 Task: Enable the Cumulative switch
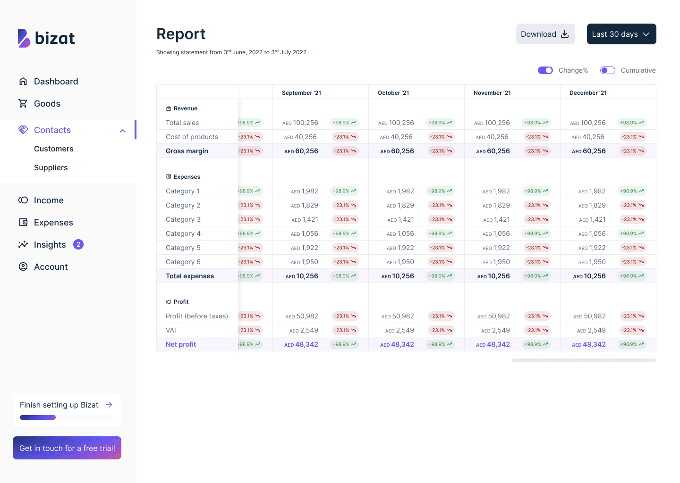608,70
